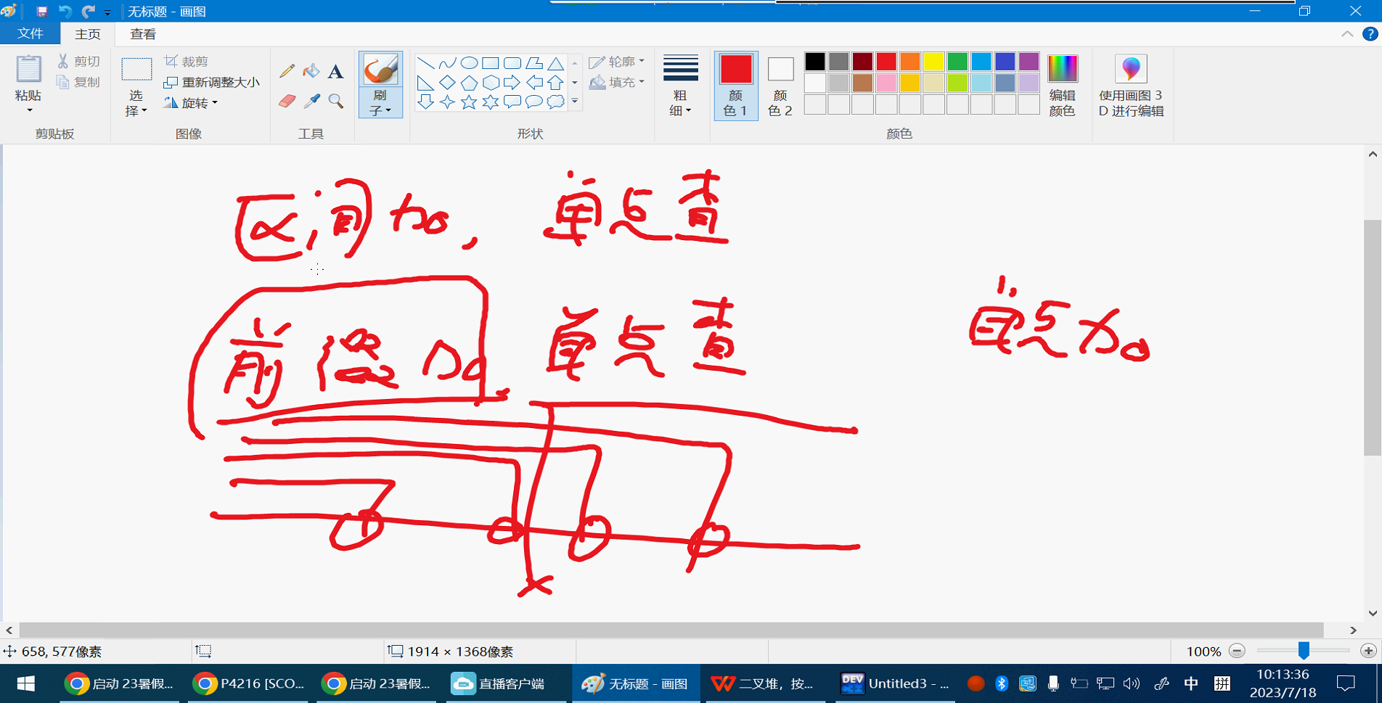This screenshot has height=703, width=1382.
Task: Click the Brushes tool icon
Action: (380, 70)
